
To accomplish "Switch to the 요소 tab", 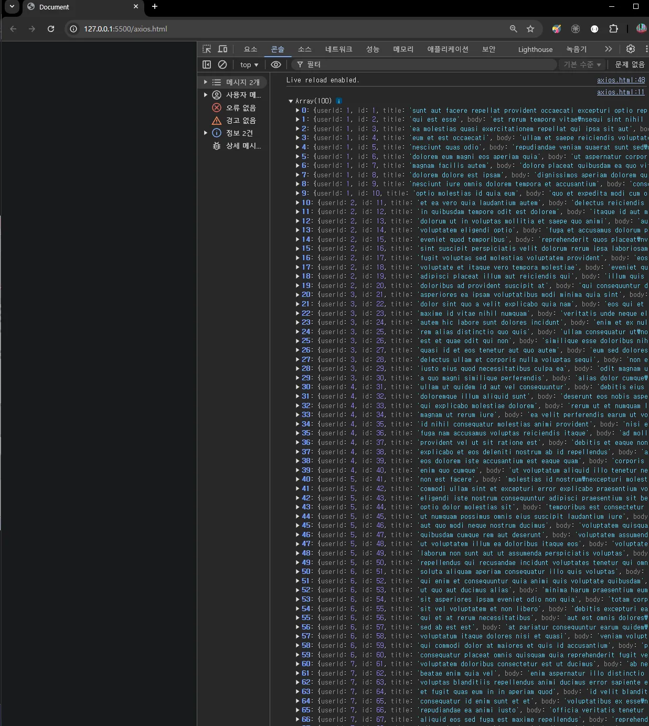I will point(251,49).
